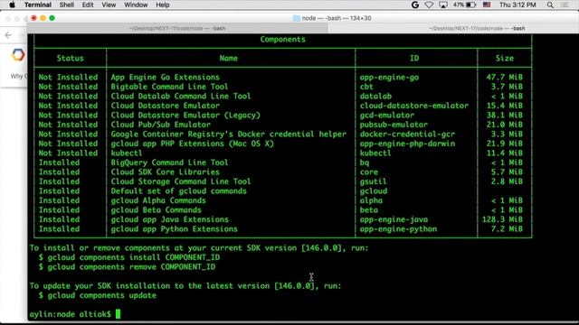Click Status of Cloud Pub/Sub Emulator row
The width and height of the screenshot is (579, 325).
click(x=68, y=125)
